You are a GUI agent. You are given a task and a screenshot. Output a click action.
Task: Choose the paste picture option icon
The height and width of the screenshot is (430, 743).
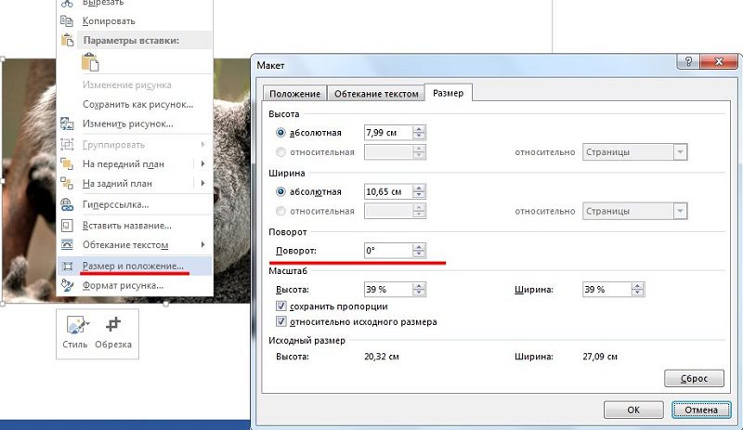pyautogui.click(x=90, y=62)
